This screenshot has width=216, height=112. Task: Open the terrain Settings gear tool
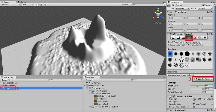[x=205, y=37]
